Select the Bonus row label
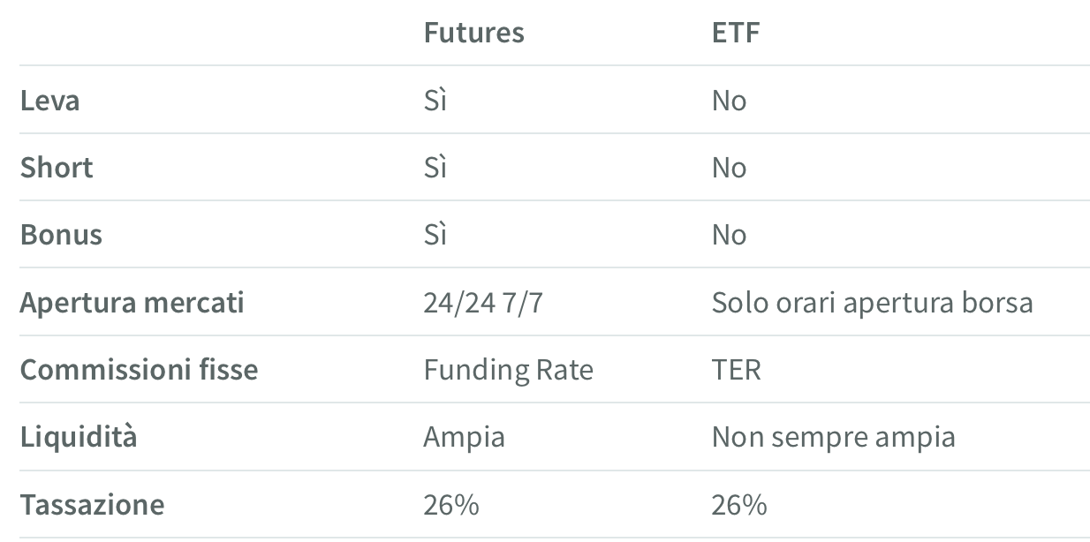 tap(61, 235)
